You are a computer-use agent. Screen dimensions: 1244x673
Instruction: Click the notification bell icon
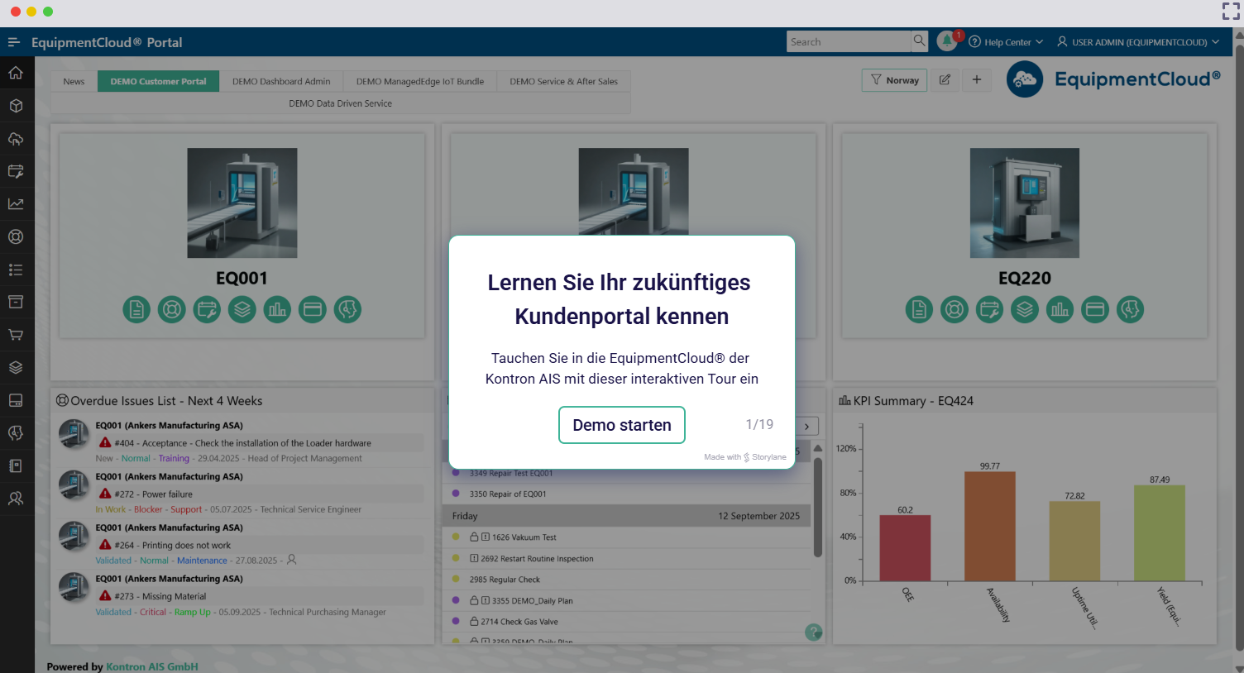pos(947,41)
